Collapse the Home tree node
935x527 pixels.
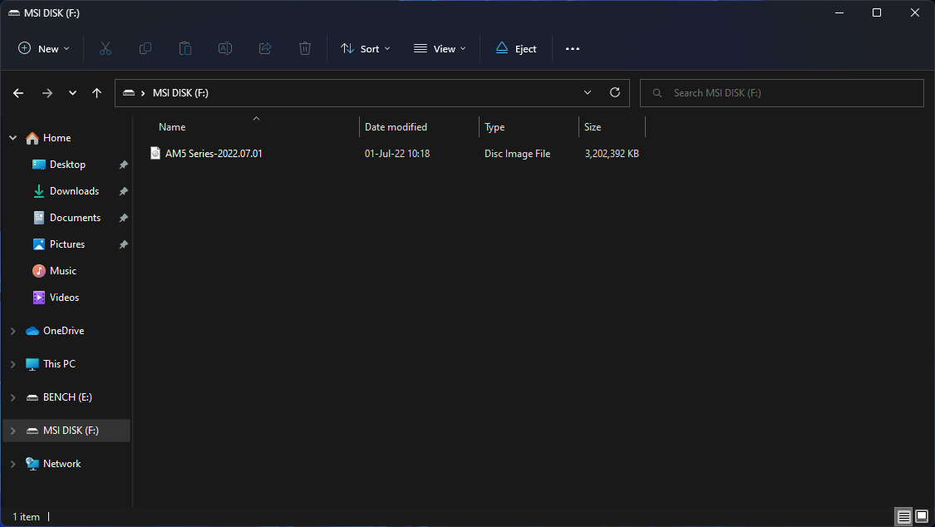click(13, 138)
